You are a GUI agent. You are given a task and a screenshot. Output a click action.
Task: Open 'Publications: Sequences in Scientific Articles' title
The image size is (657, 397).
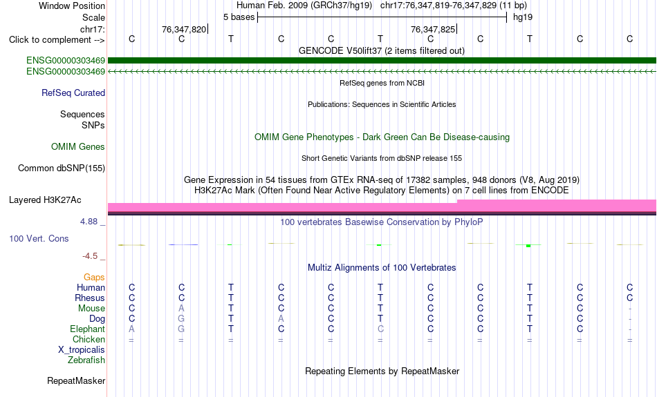[x=382, y=104]
